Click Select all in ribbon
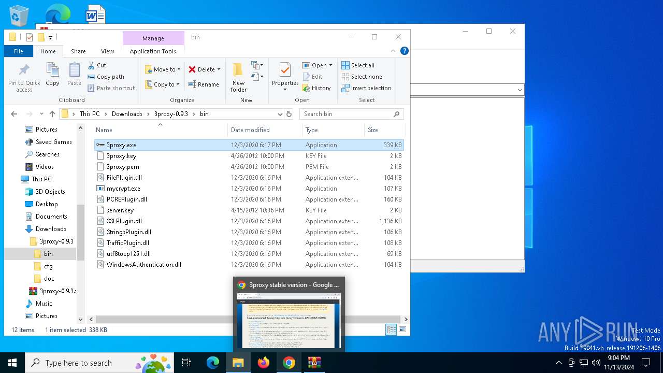663x373 pixels. pyautogui.click(x=358, y=65)
